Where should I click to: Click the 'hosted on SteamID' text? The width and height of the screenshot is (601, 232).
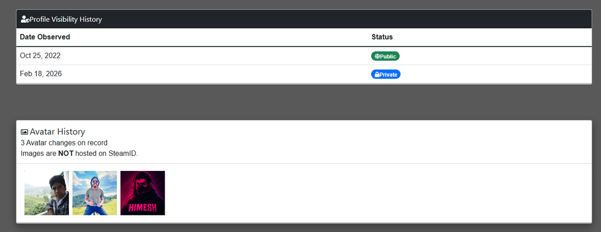(x=106, y=153)
